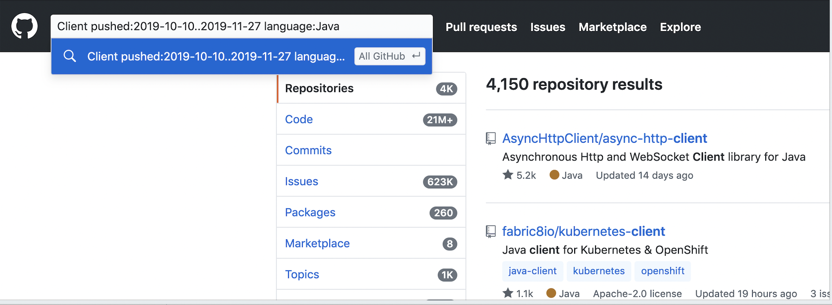Screen dimensions: 832x305
Task: Click Updated 14 days ago text
Action: point(645,175)
